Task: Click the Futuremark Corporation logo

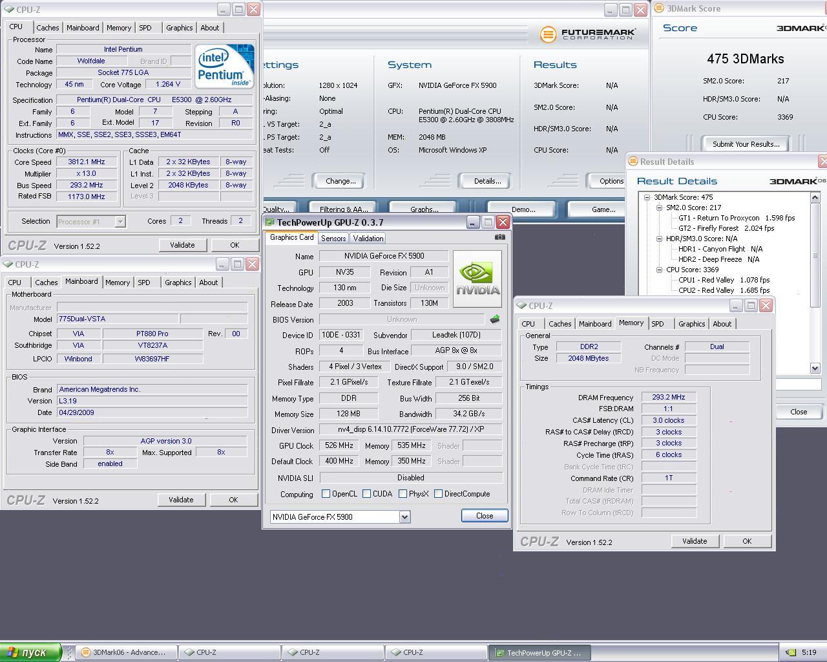Action: click(x=588, y=34)
